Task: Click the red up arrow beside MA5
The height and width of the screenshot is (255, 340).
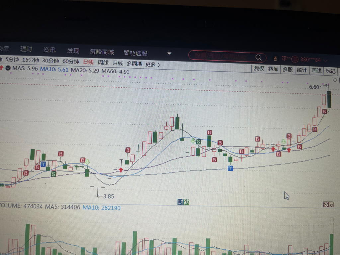Action: tap(2, 68)
